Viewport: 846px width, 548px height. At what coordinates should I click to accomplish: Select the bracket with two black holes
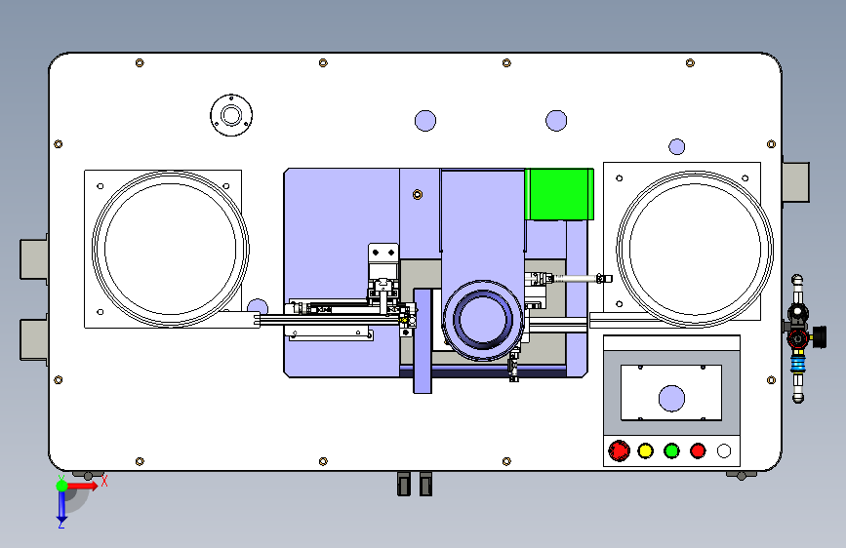(383, 253)
